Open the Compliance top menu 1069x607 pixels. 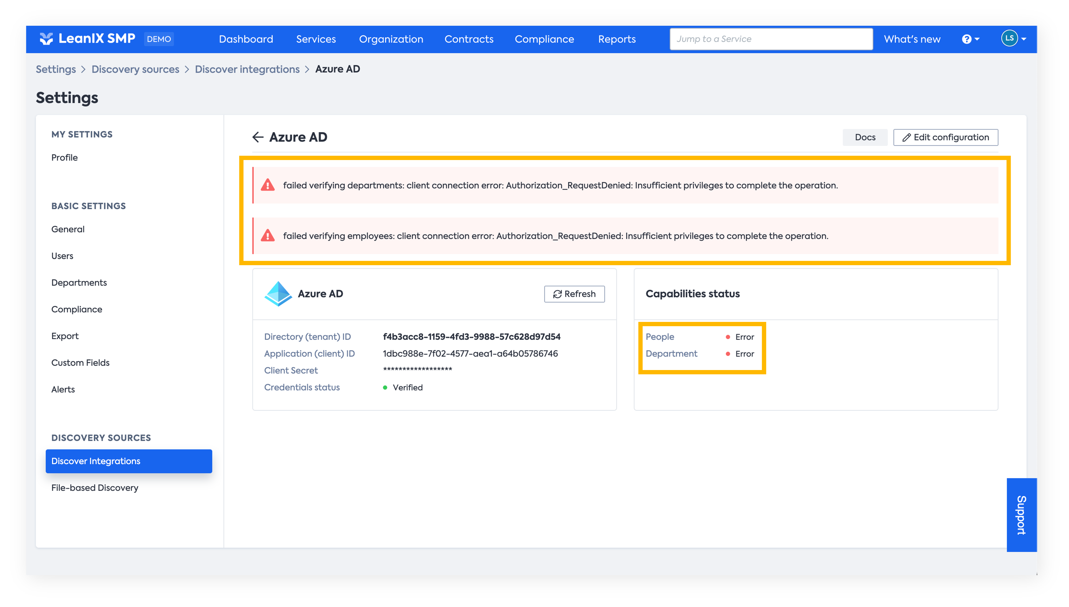(x=544, y=39)
